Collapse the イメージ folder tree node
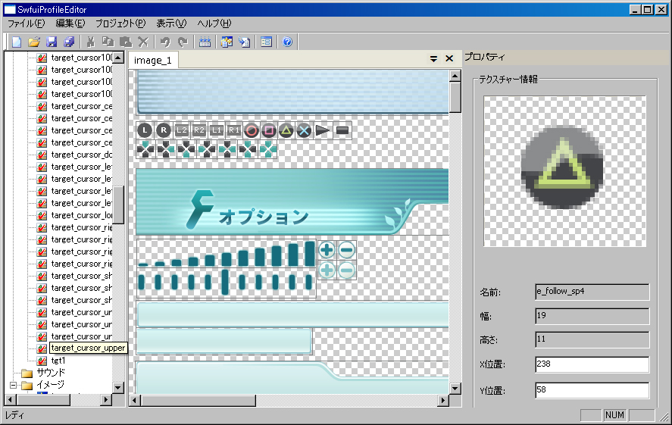672x425 pixels. 13,385
